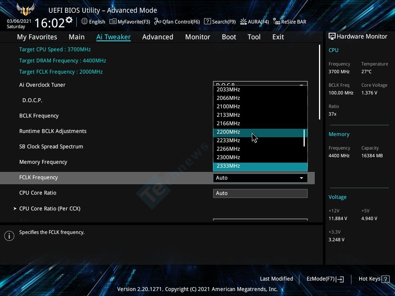Toggle ReSize BAR option
Screen dimensions: 395x296
pos(290,22)
